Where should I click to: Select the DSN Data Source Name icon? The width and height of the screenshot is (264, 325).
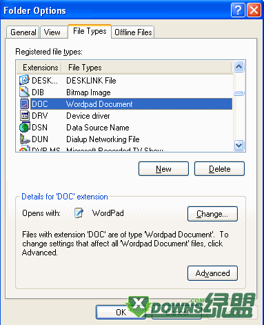tap(25, 127)
